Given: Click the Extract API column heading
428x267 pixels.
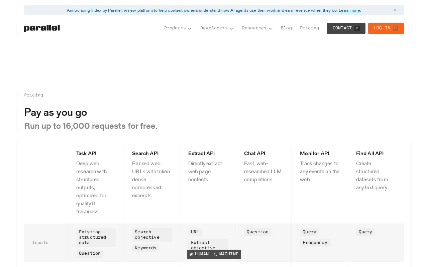Looking at the screenshot, I should click(201, 154).
